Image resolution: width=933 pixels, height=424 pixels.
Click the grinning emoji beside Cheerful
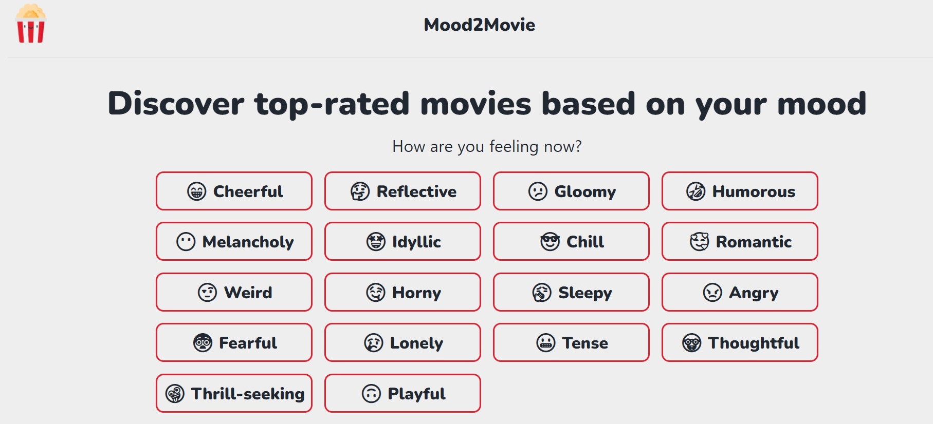point(196,191)
